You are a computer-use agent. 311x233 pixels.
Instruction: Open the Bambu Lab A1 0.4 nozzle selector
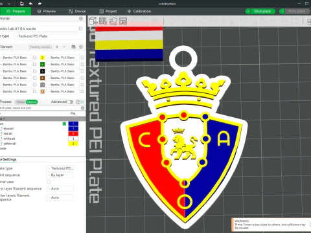pos(38,28)
